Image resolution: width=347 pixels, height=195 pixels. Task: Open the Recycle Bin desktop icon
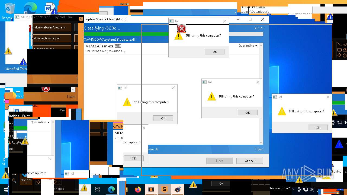[10, 9]
